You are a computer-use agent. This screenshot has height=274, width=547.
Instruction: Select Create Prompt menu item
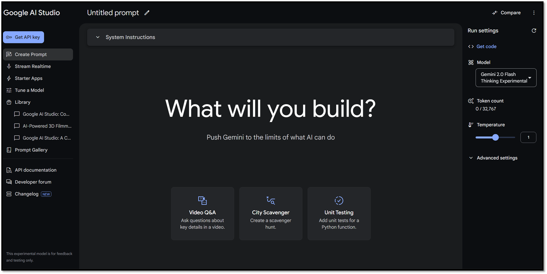(x=38, y=54)
